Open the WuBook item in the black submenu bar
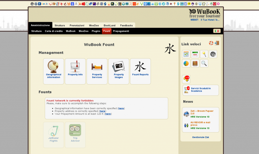The image size is (259, 154). coord(71,31)
